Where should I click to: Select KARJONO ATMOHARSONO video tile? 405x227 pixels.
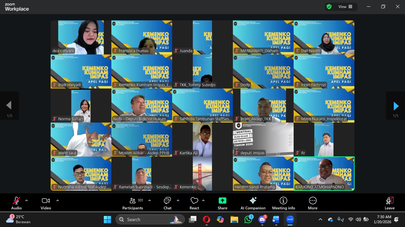tap(324, 174)
